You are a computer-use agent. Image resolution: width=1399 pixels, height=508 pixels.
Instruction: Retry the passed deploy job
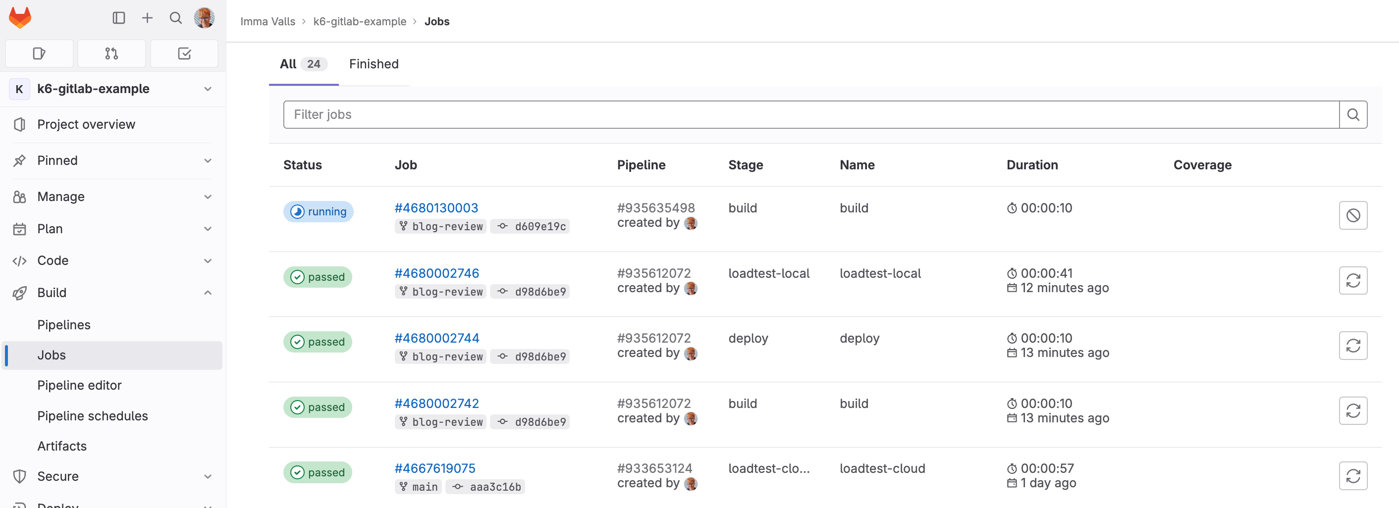(1352, 346)
